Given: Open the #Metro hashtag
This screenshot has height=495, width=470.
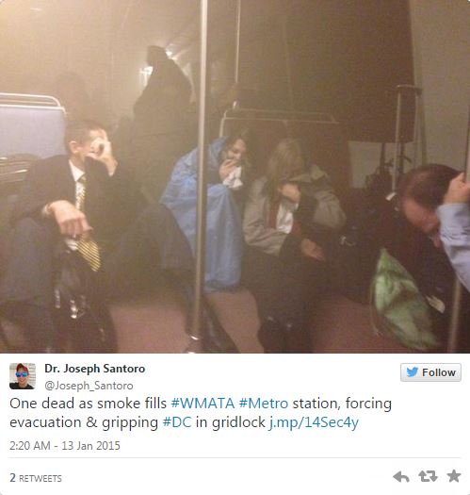Looking at the screenshot, I should 264,404.
